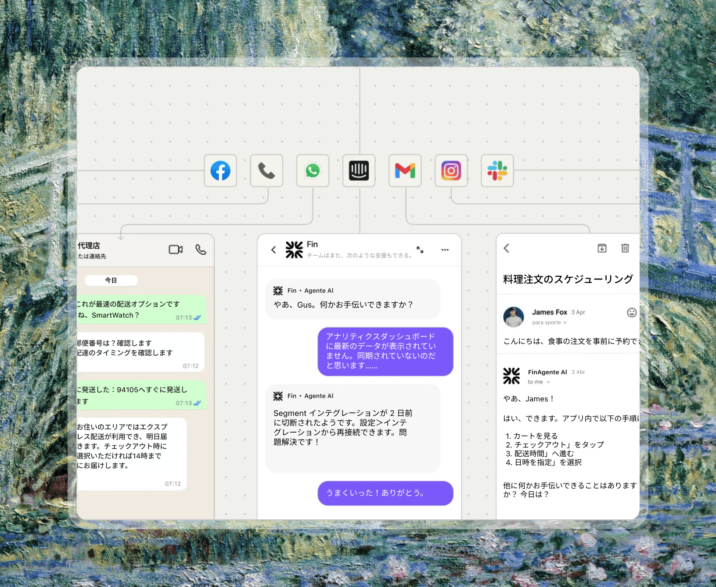Select the 今日 date label in WhatsApp
This screenshot has width=716, height=587.
tap(112, 280)
